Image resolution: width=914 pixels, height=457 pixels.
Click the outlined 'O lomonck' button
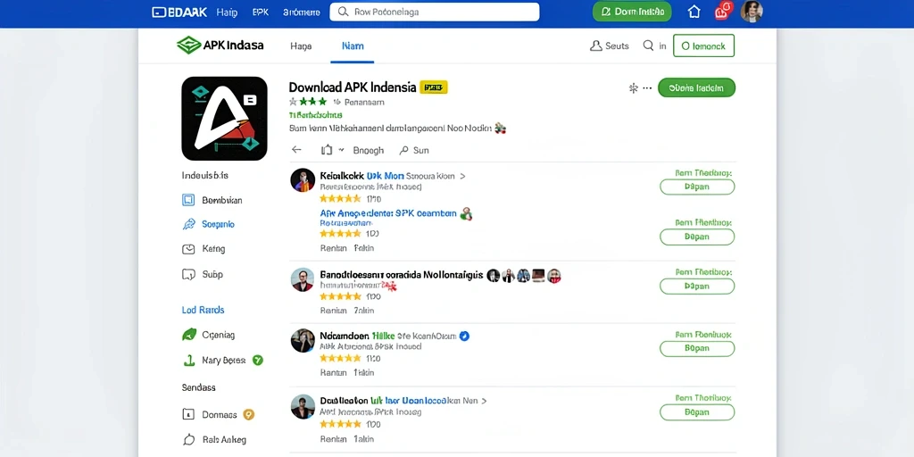click(x=703, y=46)
